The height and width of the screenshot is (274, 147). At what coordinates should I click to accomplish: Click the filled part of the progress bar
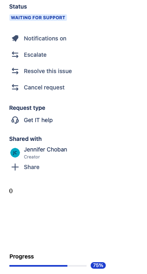(38, 266)
